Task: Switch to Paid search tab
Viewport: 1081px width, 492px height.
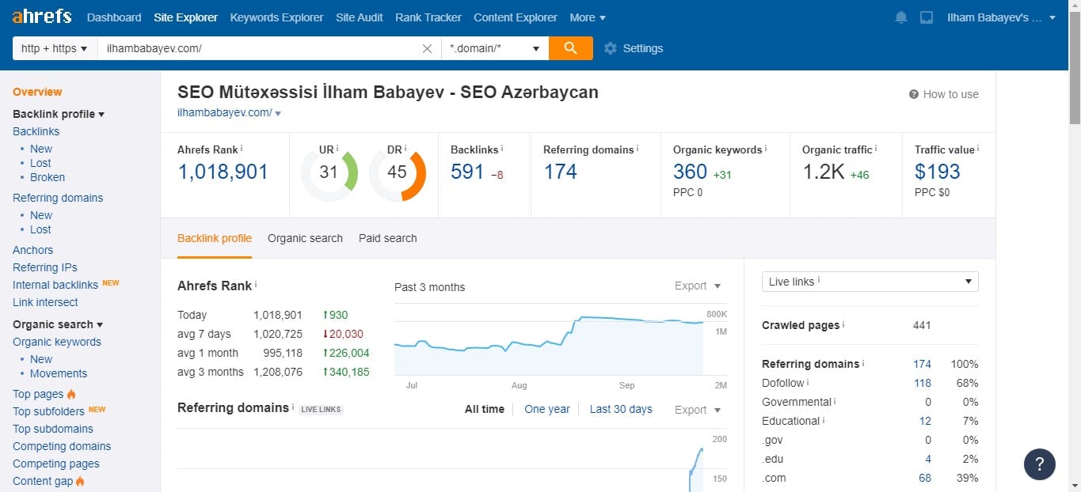Action: pyautogui.click(x=387, y=238)
